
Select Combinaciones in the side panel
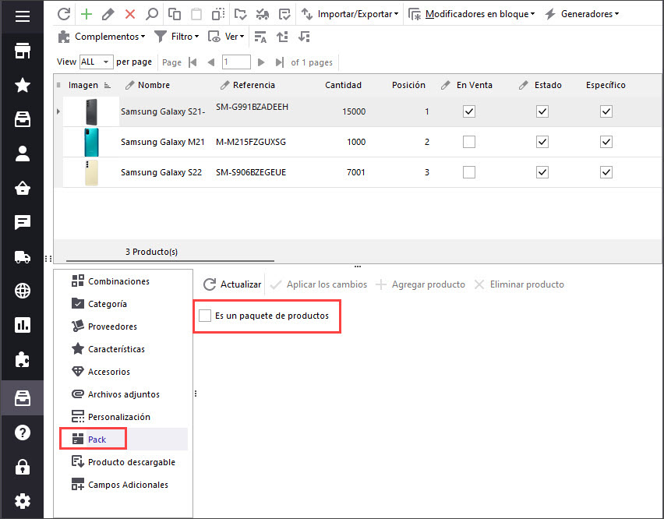point(111,281)
